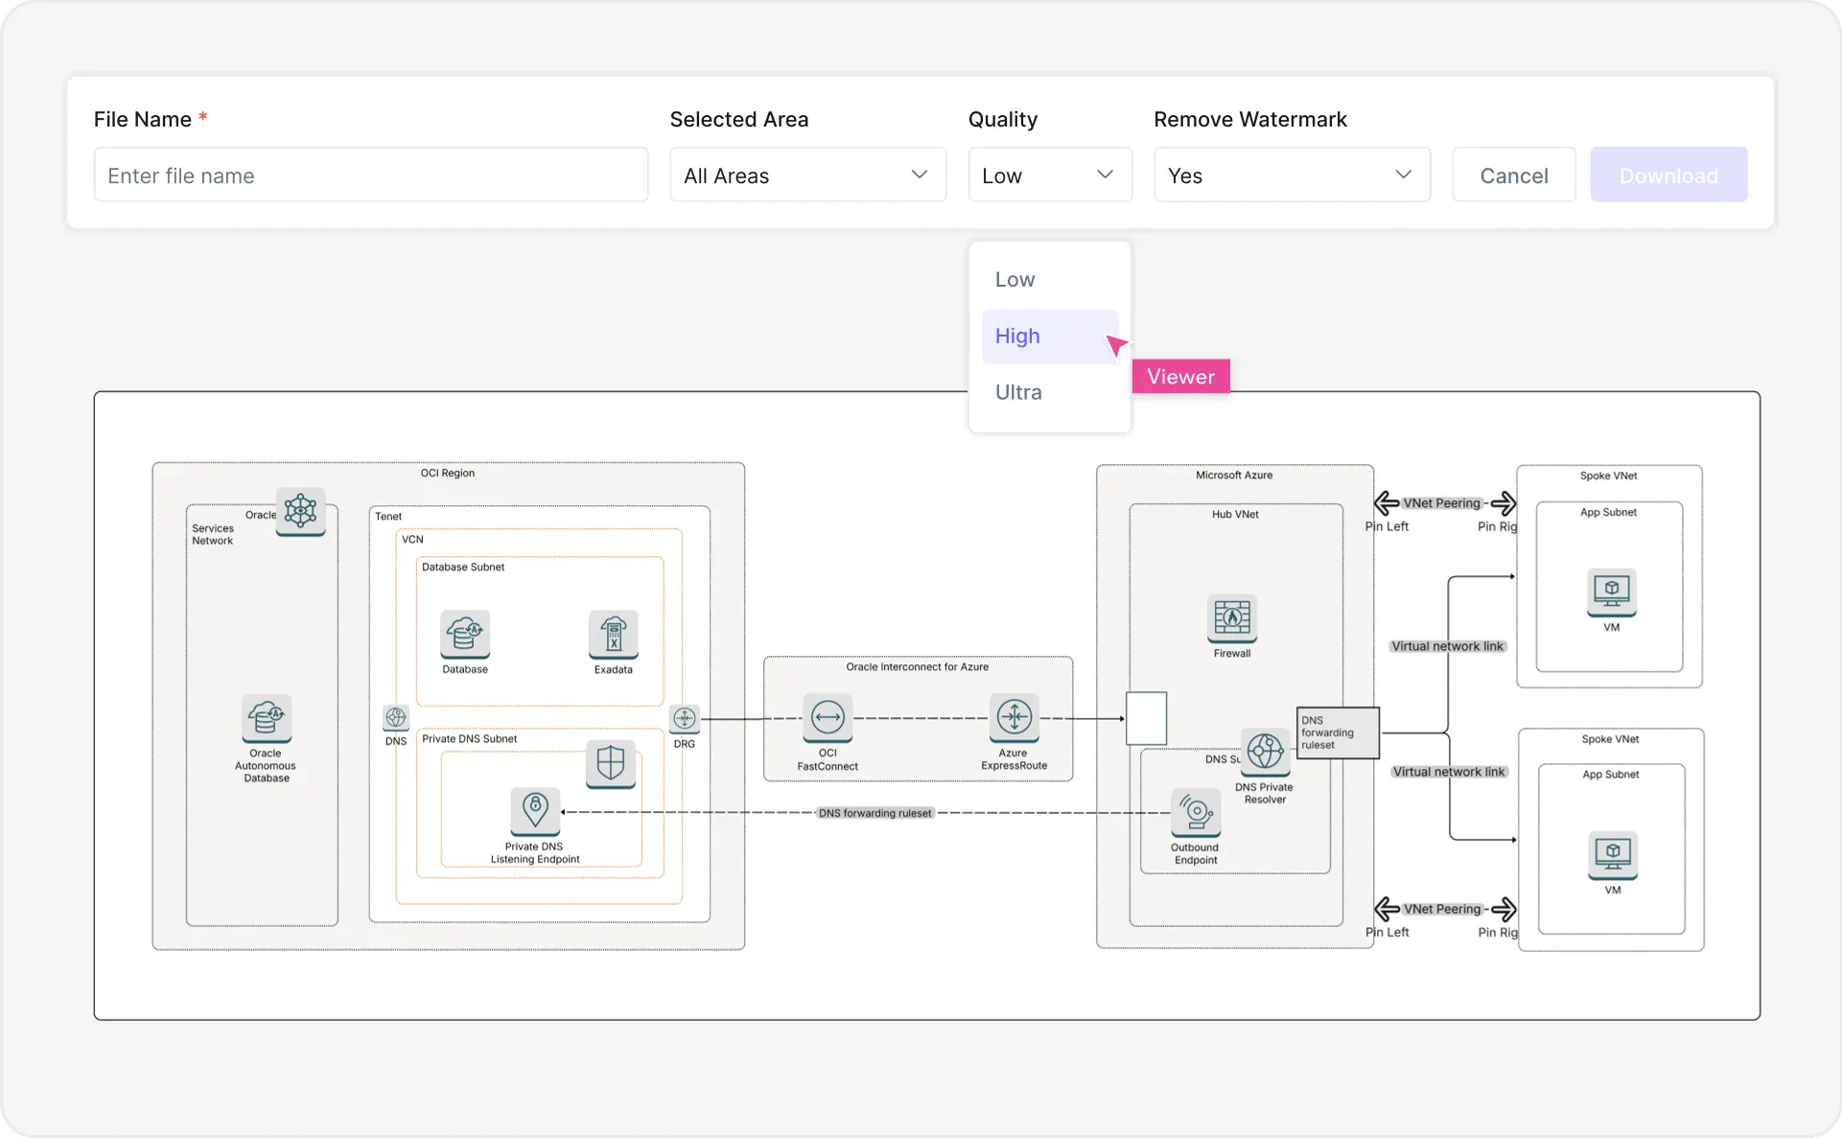
Task: Open the Quality dropdown showing Low
Action: click(1050, 174)
